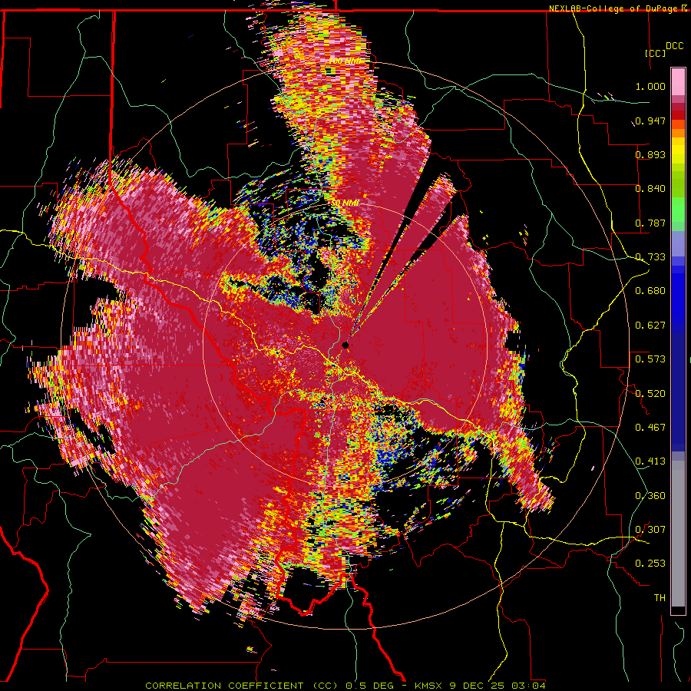
Task: Select the 0.573 scale value
Action: click(650, 359)
